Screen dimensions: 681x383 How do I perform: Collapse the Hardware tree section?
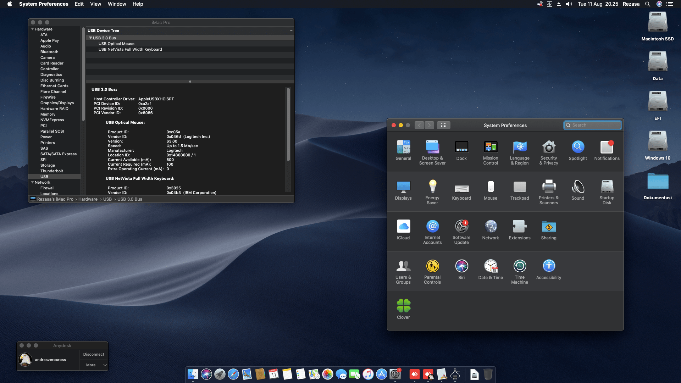(x=33, y=29)
